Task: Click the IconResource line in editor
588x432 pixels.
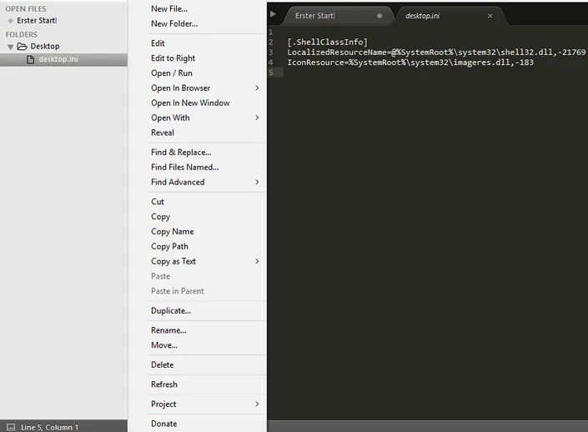Action: point(410,63)
